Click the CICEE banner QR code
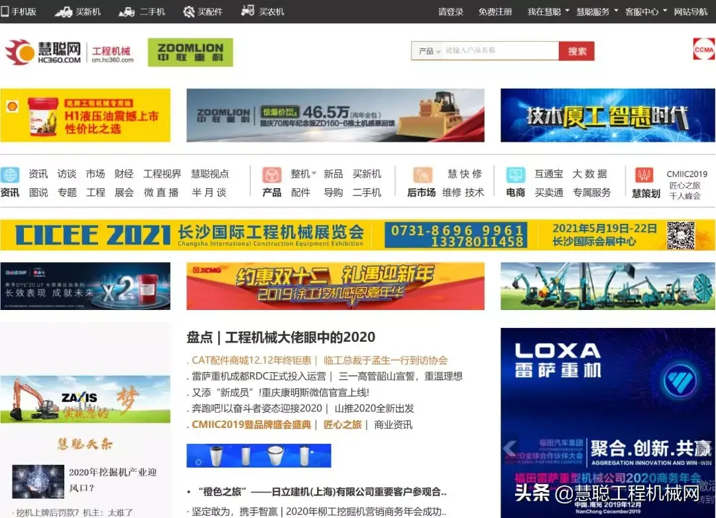The height and width of the screenshot is (518, 716). pyautogui.click(x=681, y=235)
